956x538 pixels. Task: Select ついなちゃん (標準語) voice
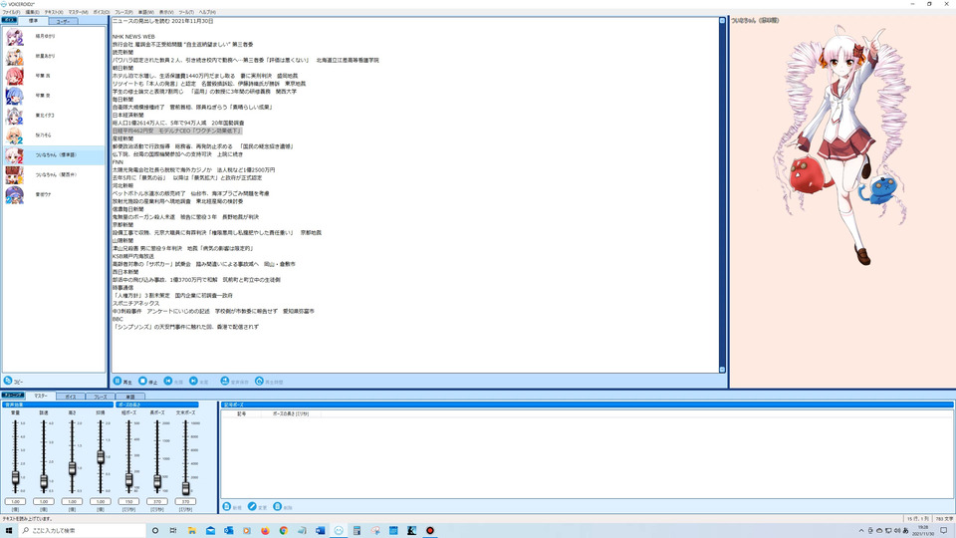(x=54, y=155)
